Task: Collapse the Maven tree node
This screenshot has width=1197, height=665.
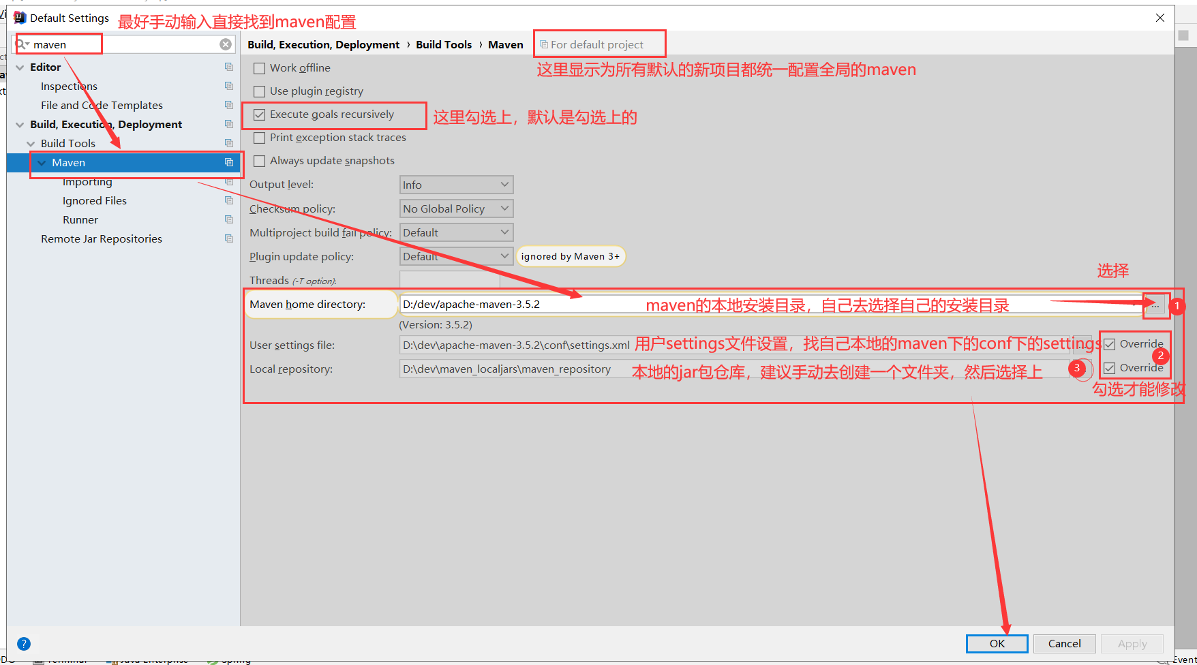Action: (x=42, y=163)
